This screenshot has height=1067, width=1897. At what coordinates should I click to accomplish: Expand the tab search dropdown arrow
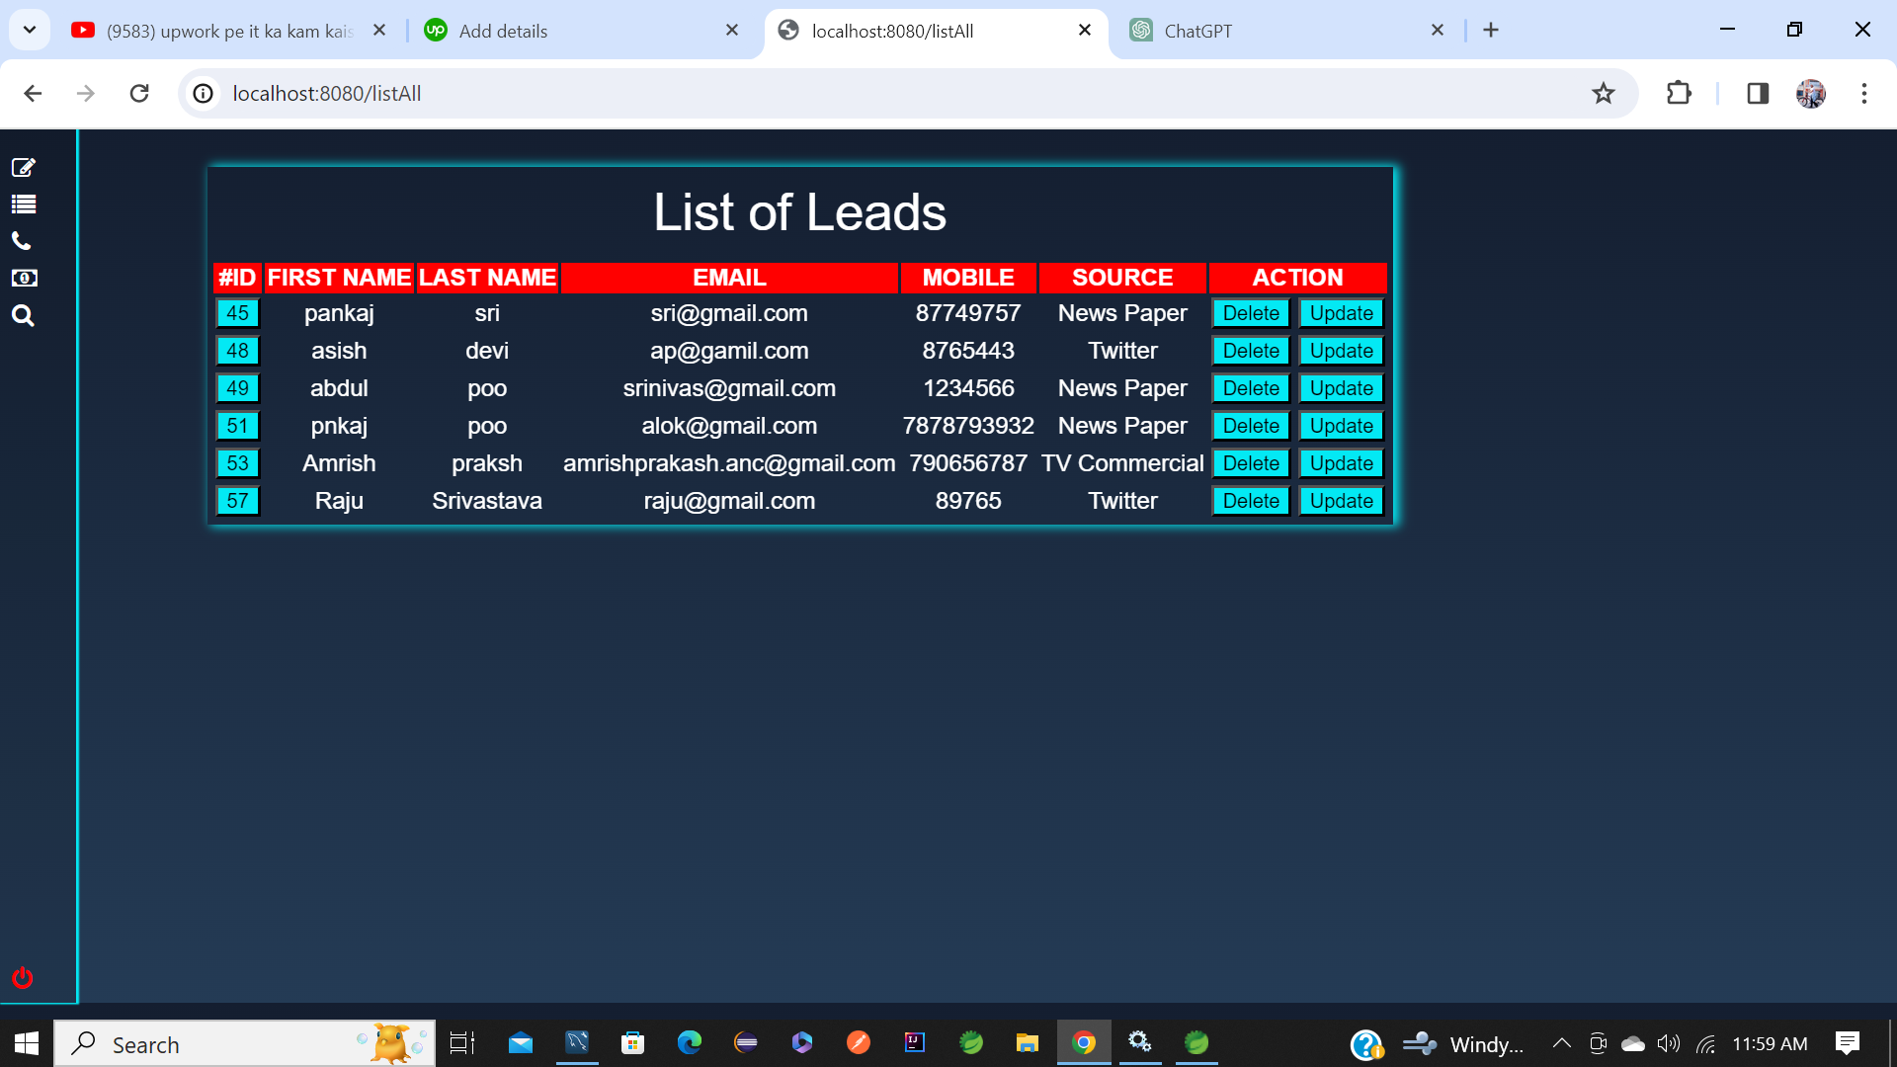click(30, 30)
